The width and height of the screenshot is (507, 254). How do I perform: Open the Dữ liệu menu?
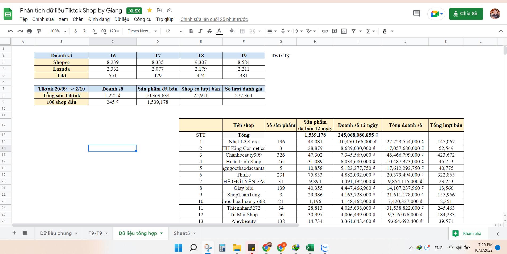tap(122, 19)
